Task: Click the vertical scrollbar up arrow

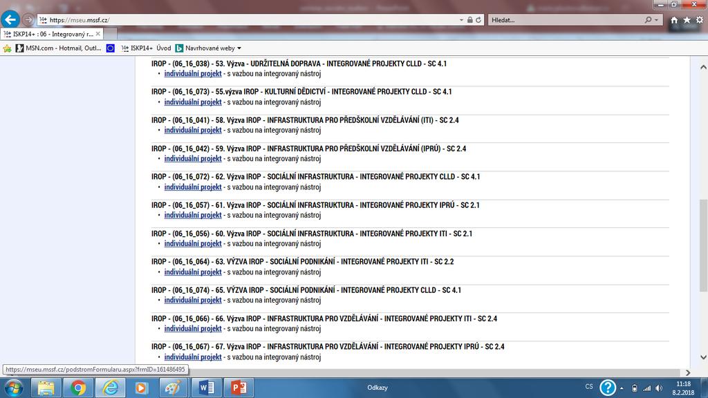Action: tap(703, 67)
